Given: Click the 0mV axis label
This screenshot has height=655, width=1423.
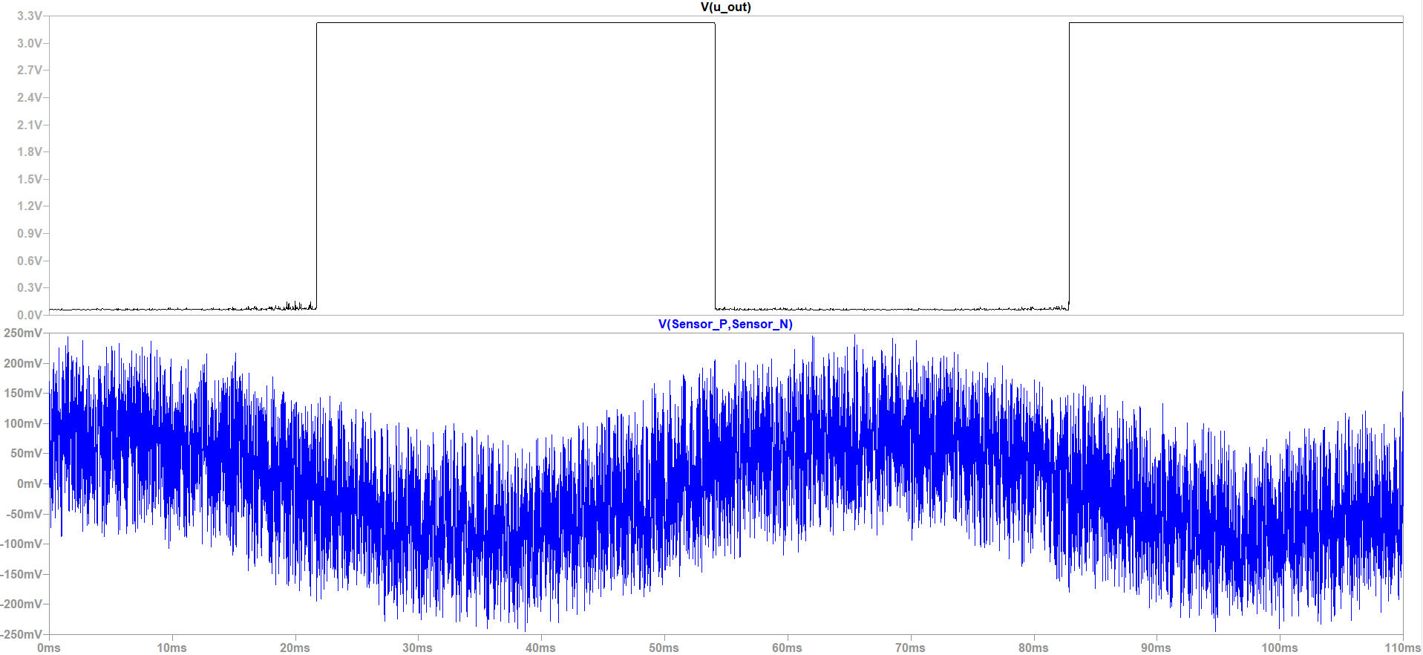Looking at the screenshot, I should coord(30,483).
